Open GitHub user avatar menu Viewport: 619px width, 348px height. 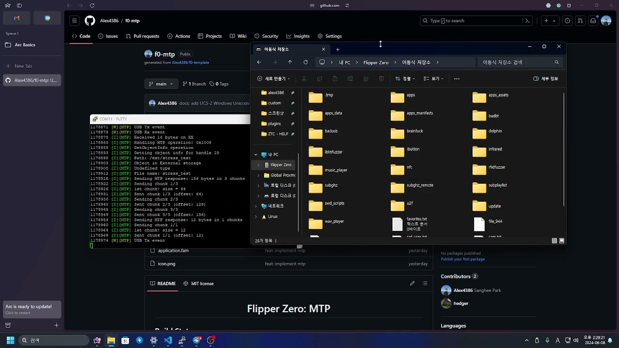click(x=606, y=21)
